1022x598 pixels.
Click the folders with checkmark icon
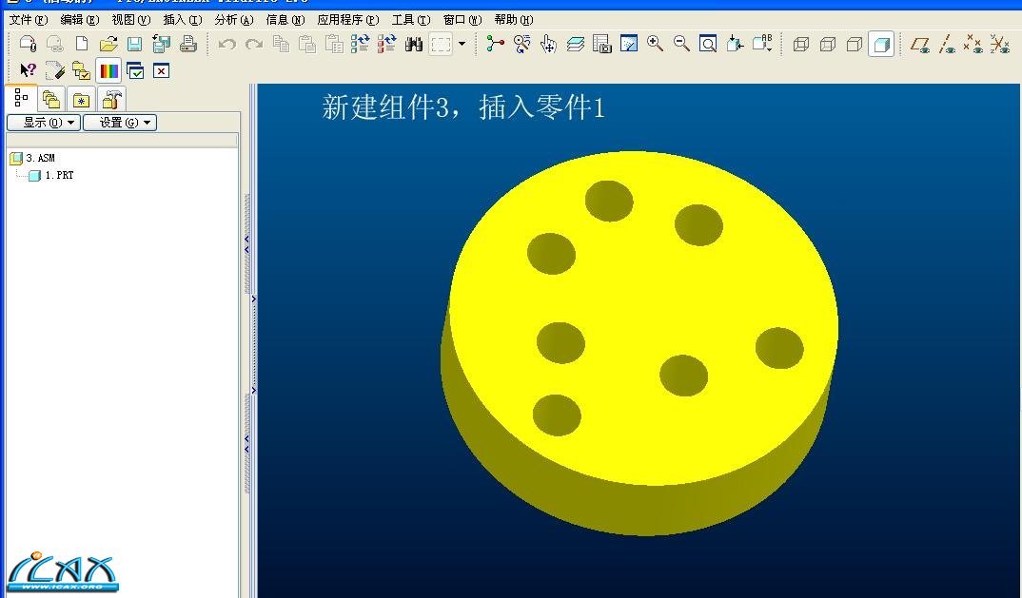82,70
